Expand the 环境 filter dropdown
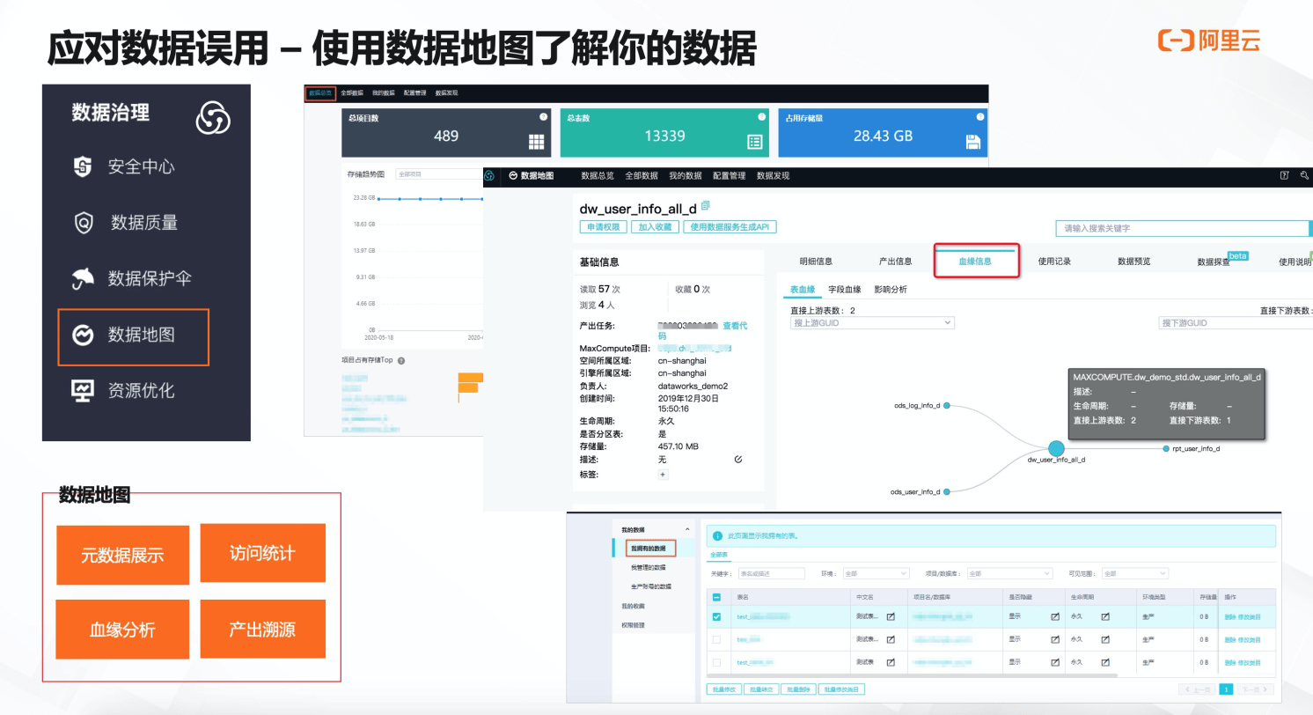 [x=876, y=572]
